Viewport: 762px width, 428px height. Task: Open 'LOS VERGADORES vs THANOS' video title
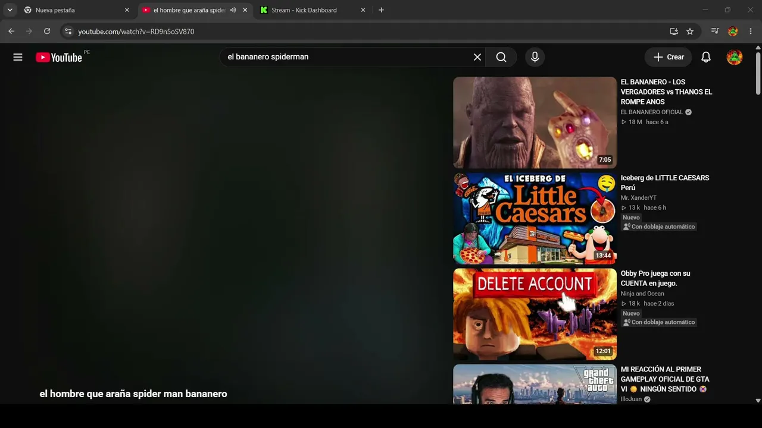point(666,92)
